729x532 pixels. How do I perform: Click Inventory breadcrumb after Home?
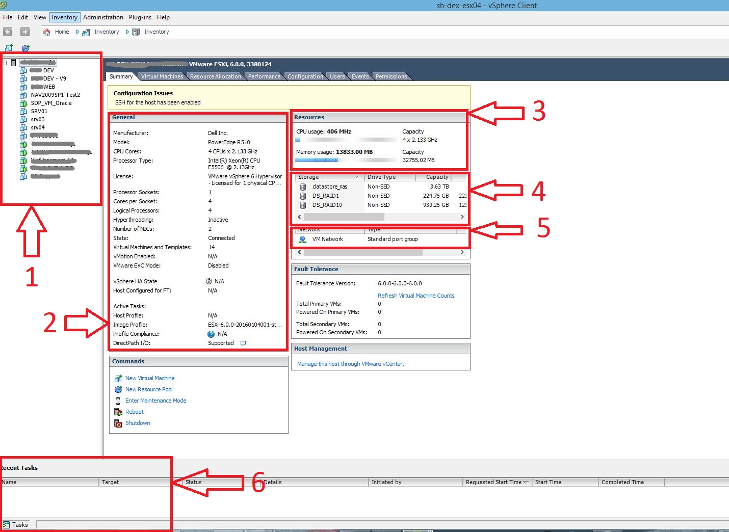pyautogui.click(x=106, y=32)
